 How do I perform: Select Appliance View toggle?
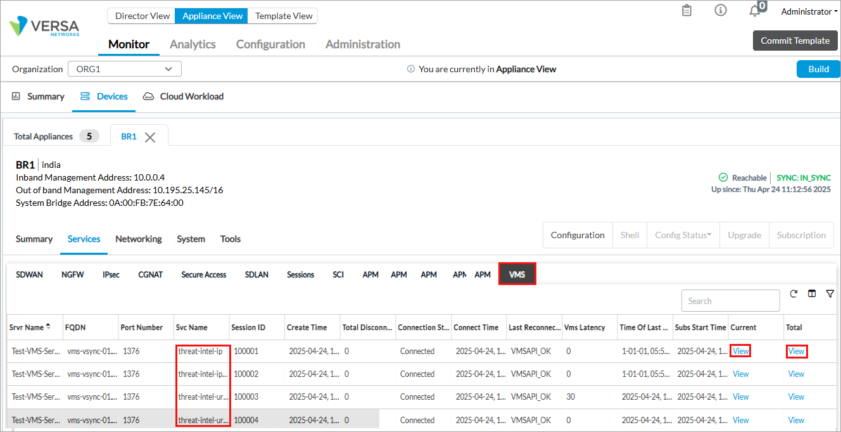click(x=212, y=16)
